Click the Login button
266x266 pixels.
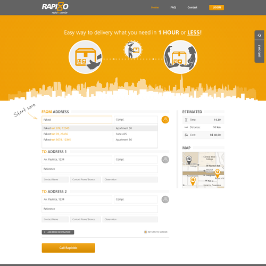217,7
